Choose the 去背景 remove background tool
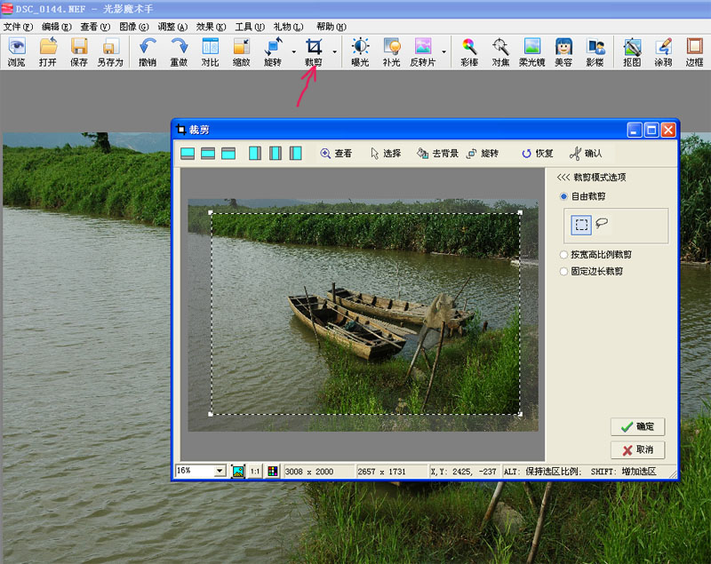Screen dimensions: 711x564 point(437,154)
